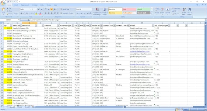
Task: Click the Insert Function fx icon
Action: 29,20
